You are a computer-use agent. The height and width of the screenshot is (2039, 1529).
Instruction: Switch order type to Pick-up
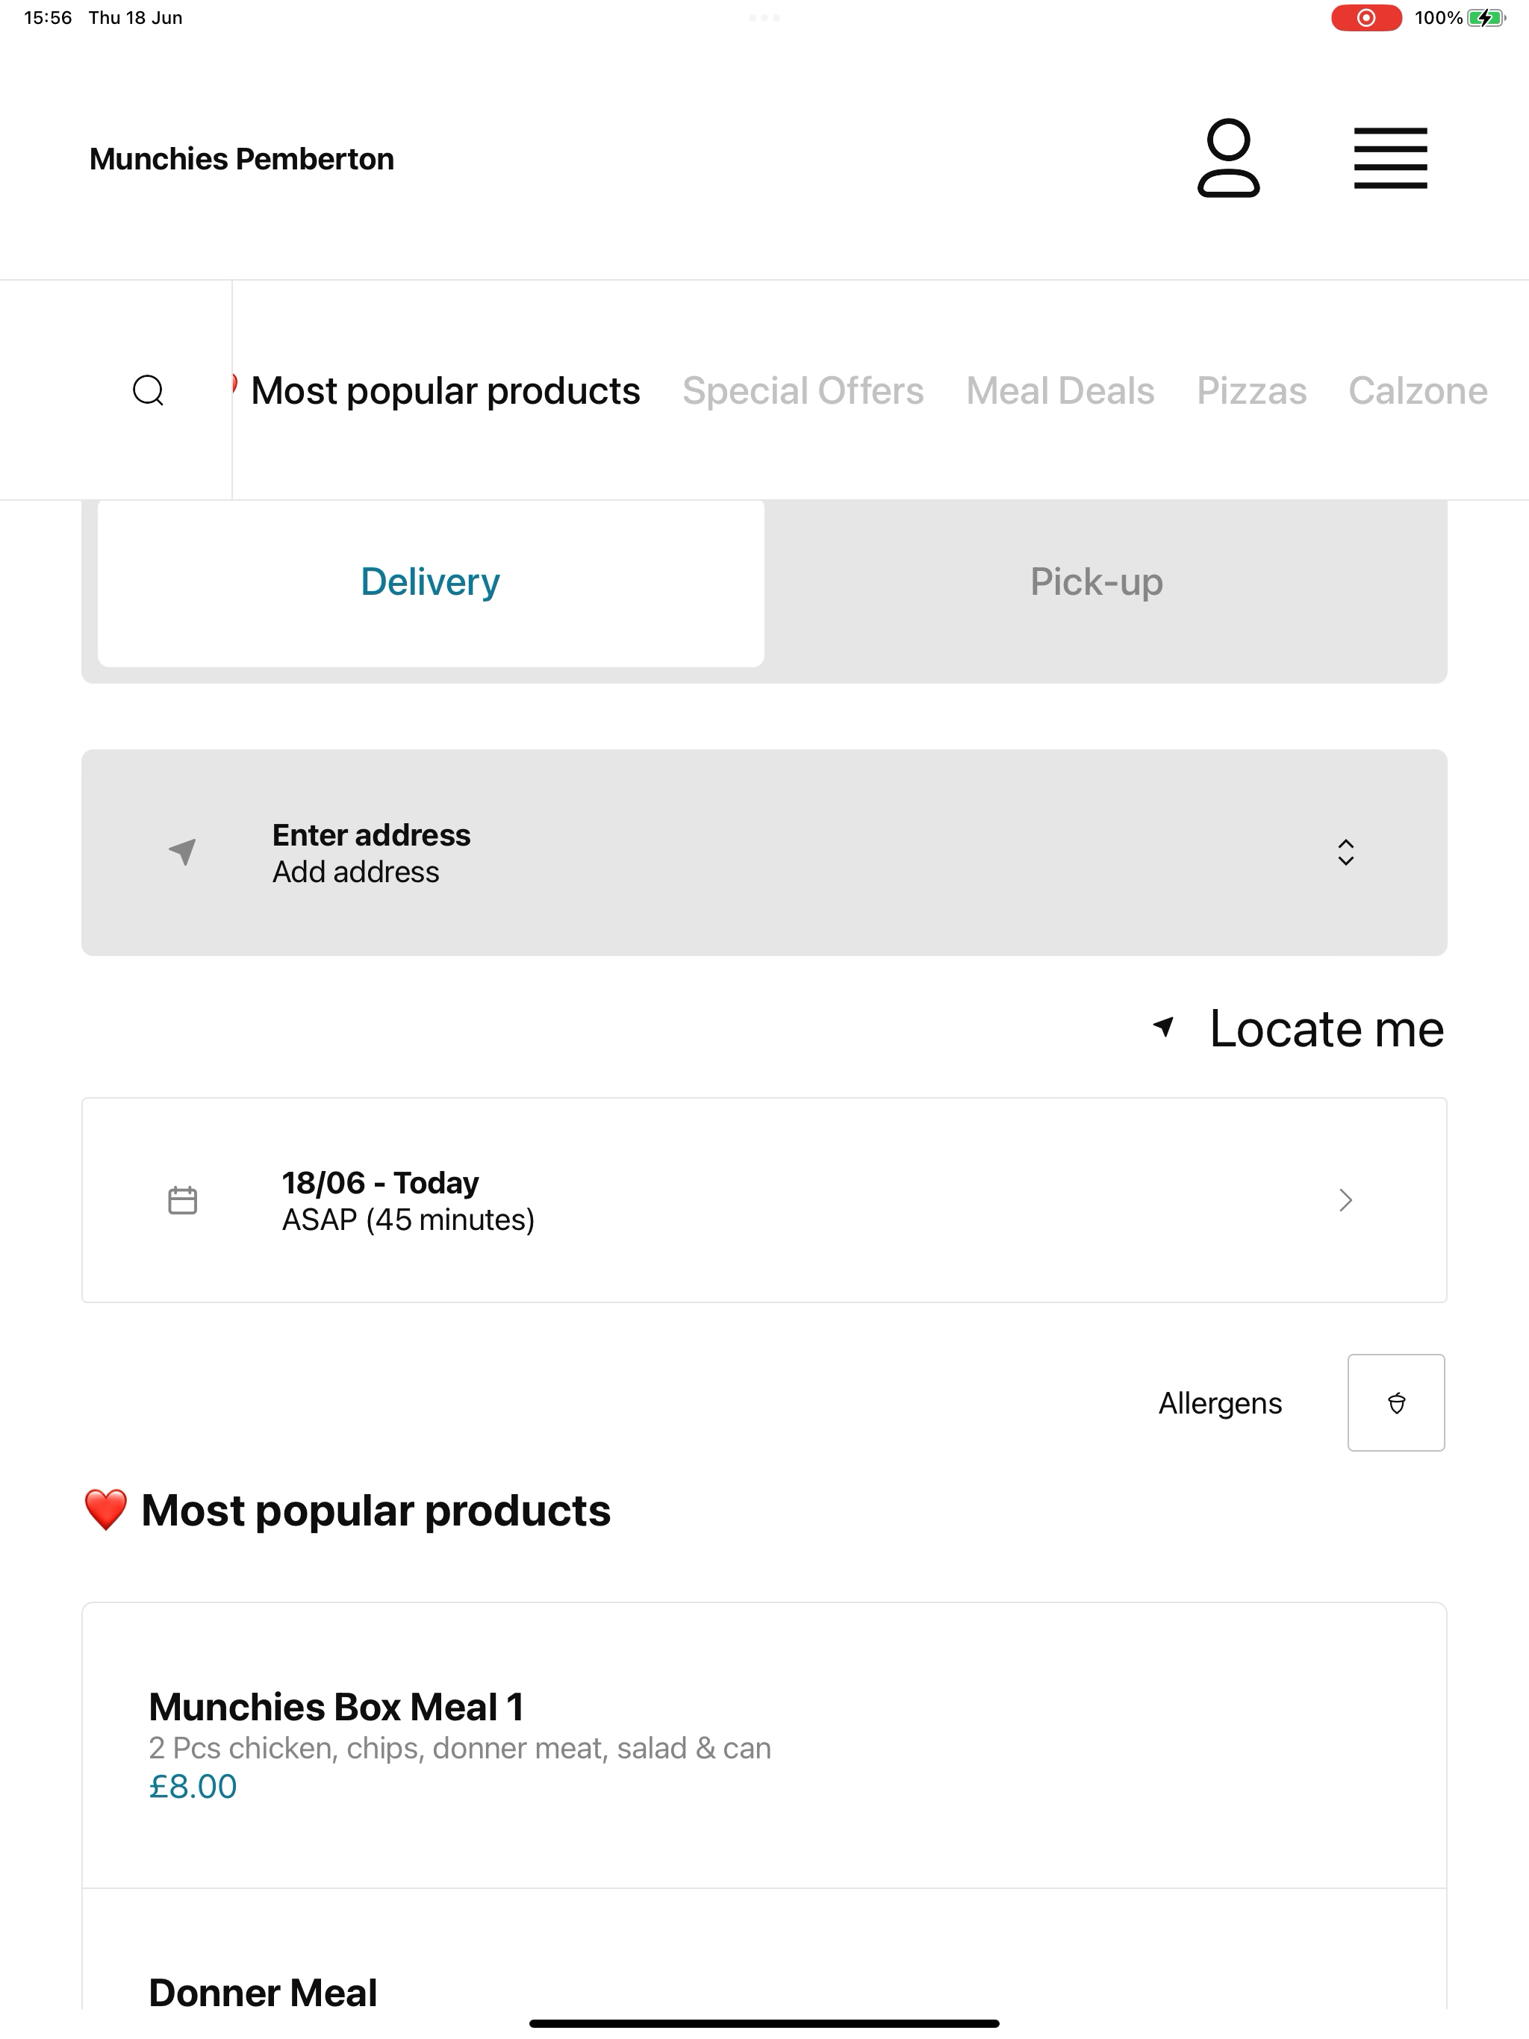[1097, 581]
